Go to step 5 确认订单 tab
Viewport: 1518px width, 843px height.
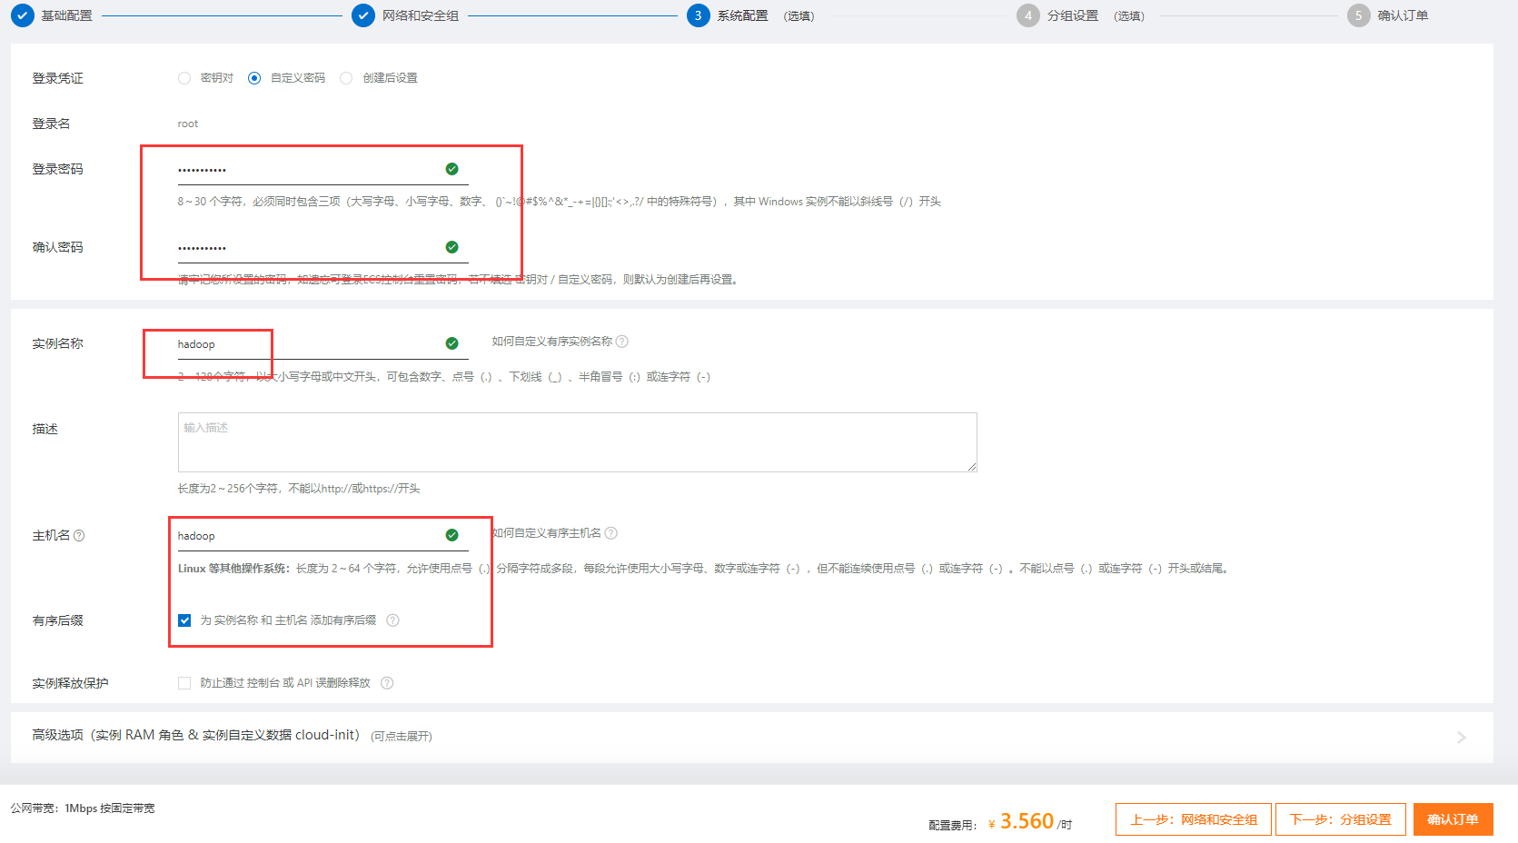pos(1402,15)
